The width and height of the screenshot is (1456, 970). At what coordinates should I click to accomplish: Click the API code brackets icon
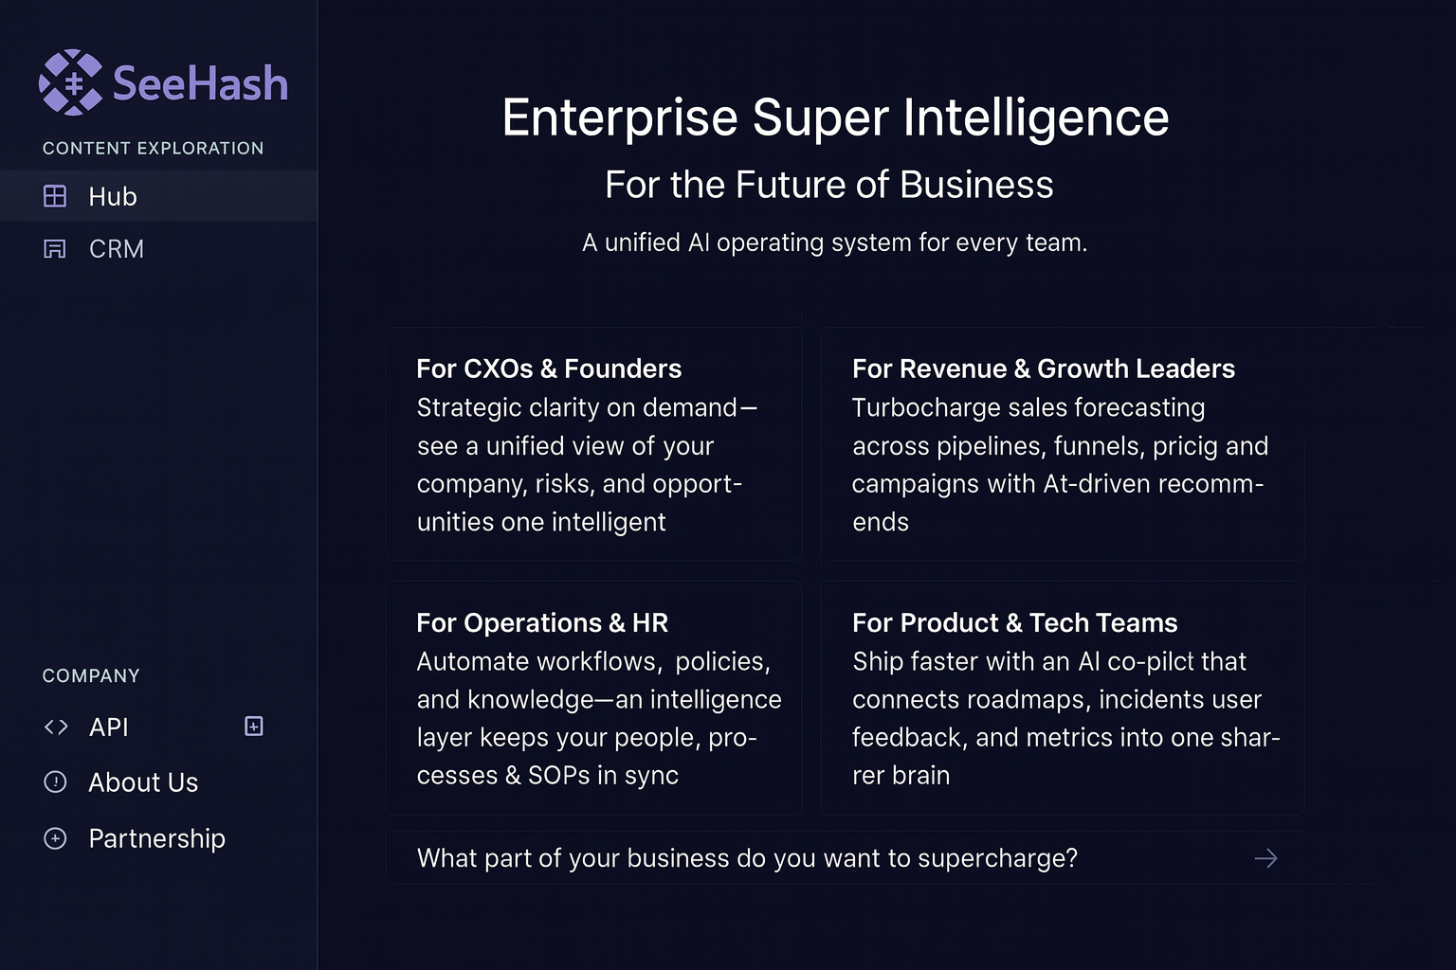56,727
